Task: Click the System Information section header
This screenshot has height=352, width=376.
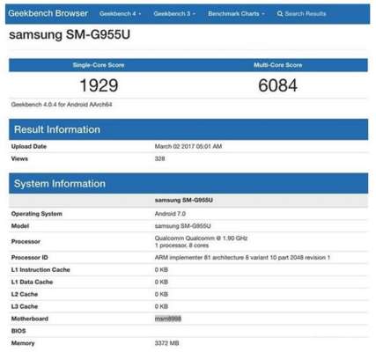Action: pos(188,184)
